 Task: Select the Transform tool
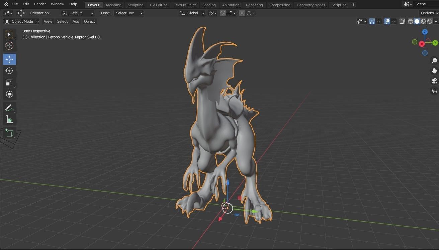[9, 94]
